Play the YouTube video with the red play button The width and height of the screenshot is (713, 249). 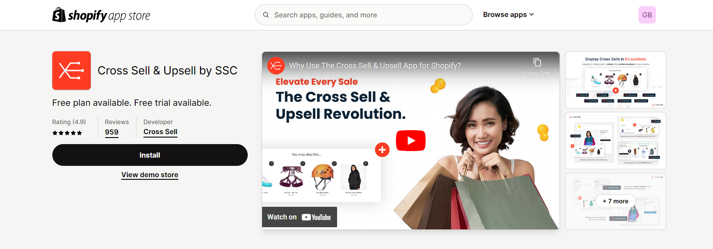coord(410,141)
